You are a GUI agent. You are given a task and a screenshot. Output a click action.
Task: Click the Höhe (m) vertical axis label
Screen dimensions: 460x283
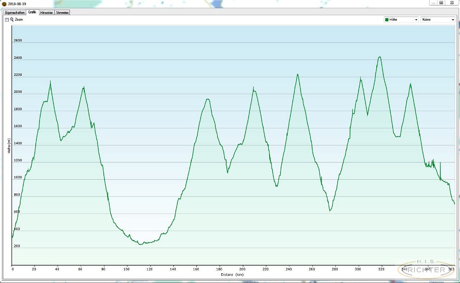click(8, 146)
